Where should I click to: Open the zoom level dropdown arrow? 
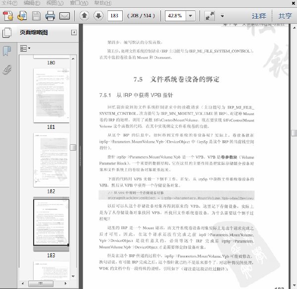(x=191, y=16)
